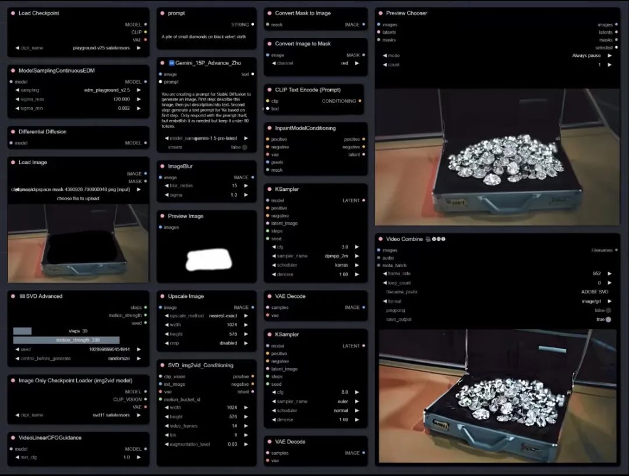Toggle save_output switch in Video Combine
Screen dimensions: 629x476
pyautogui.click(x=608, y=319)
